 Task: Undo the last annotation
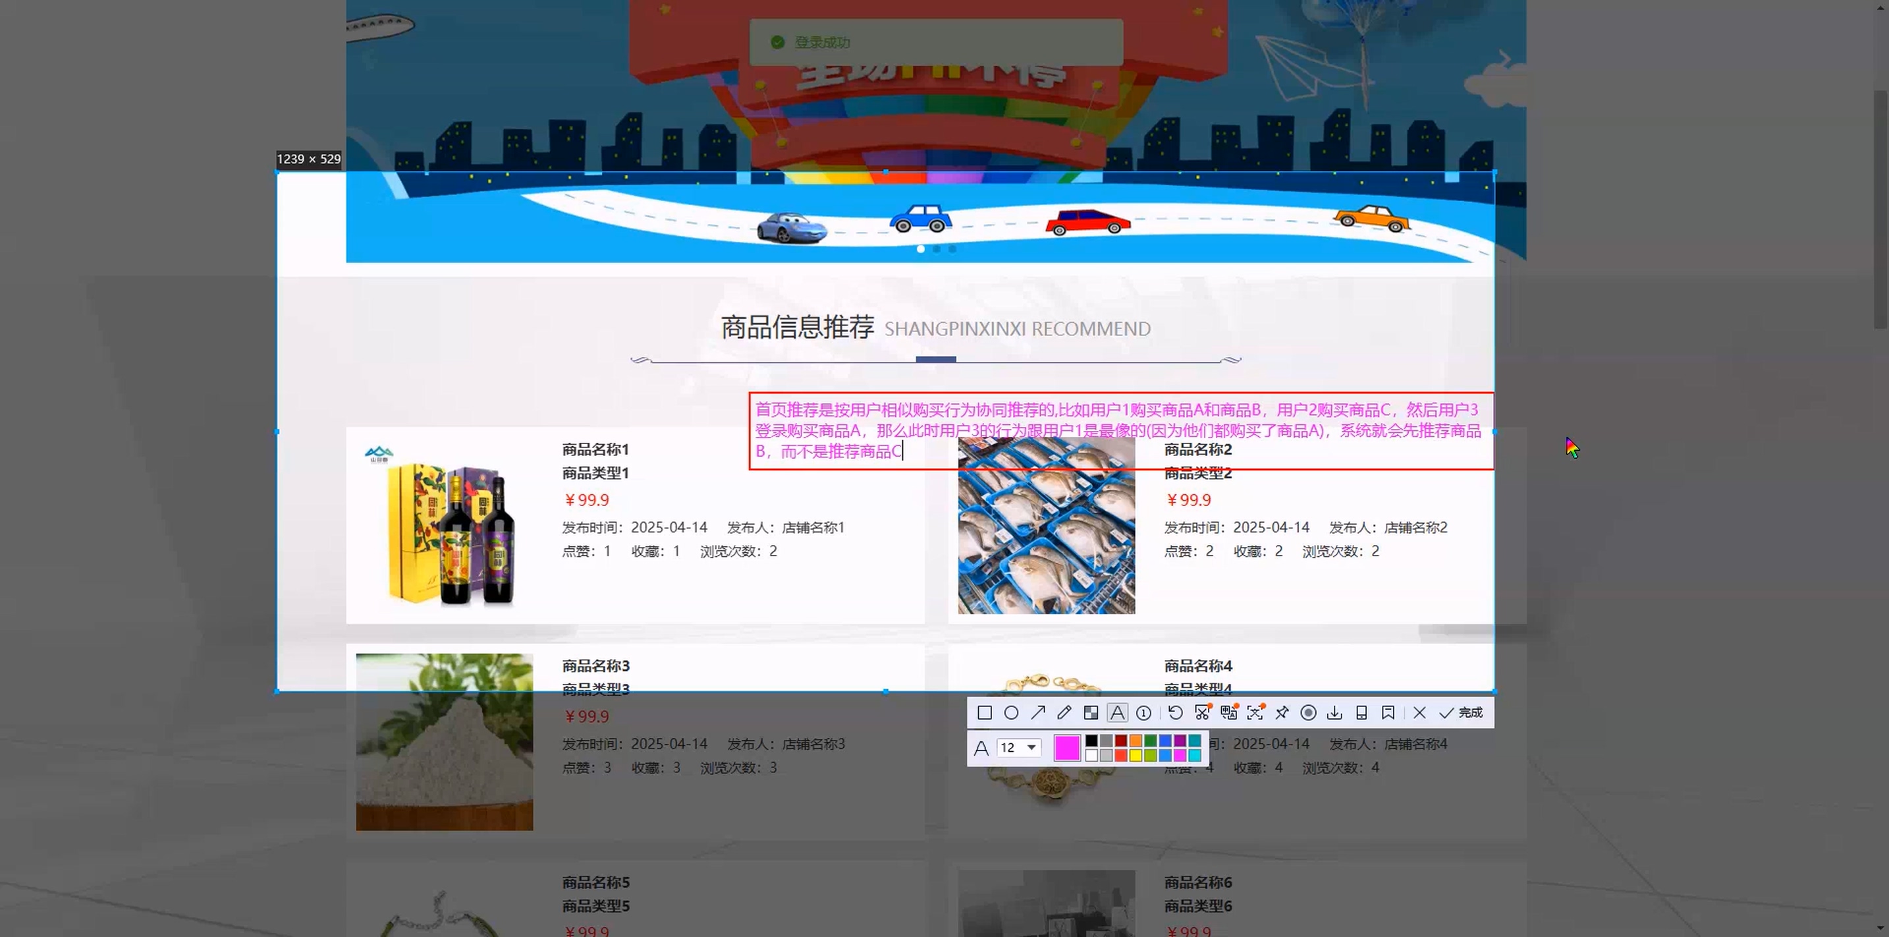(1175, 712)
